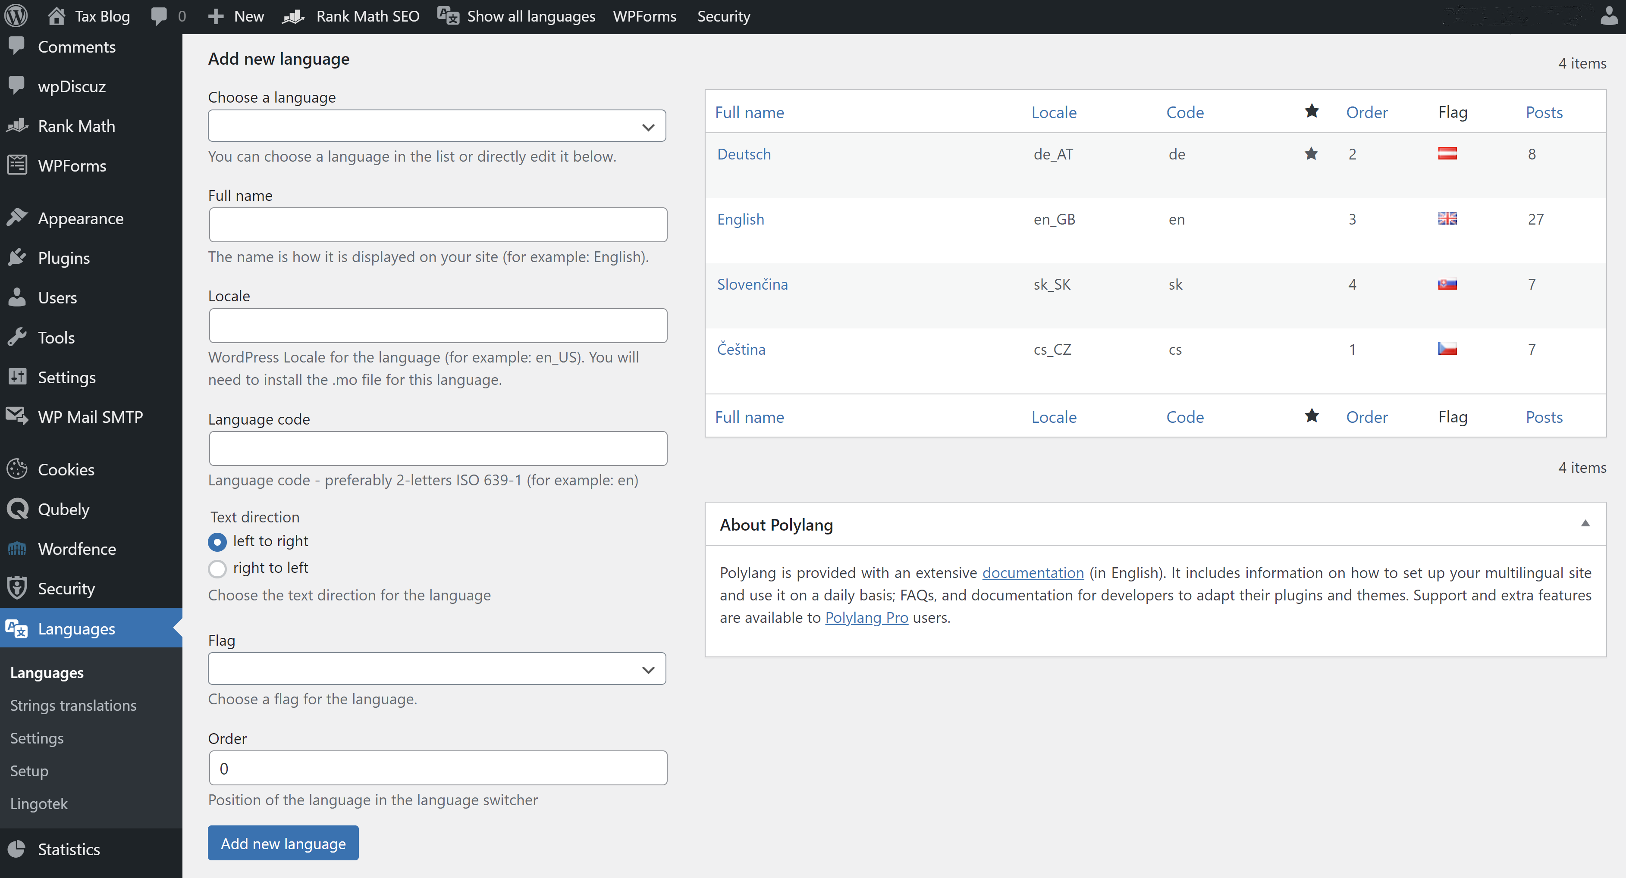Open WPForms in the top admin bar

644,16
